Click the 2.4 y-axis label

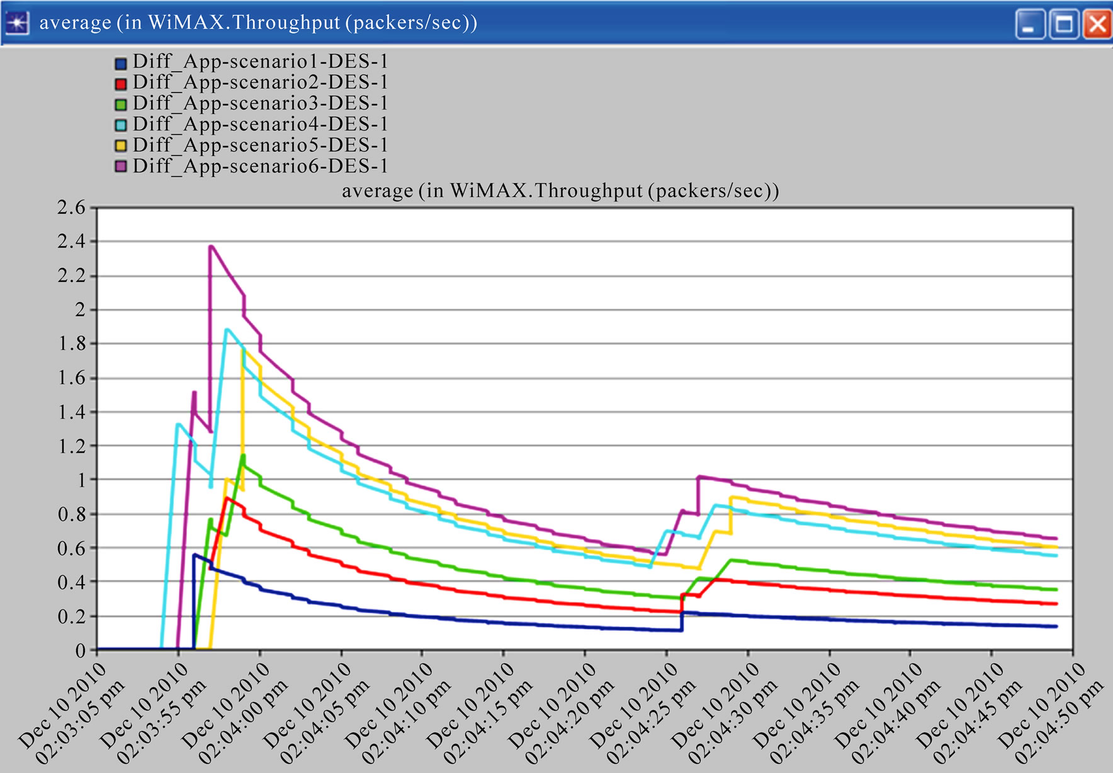pos(71,241)
